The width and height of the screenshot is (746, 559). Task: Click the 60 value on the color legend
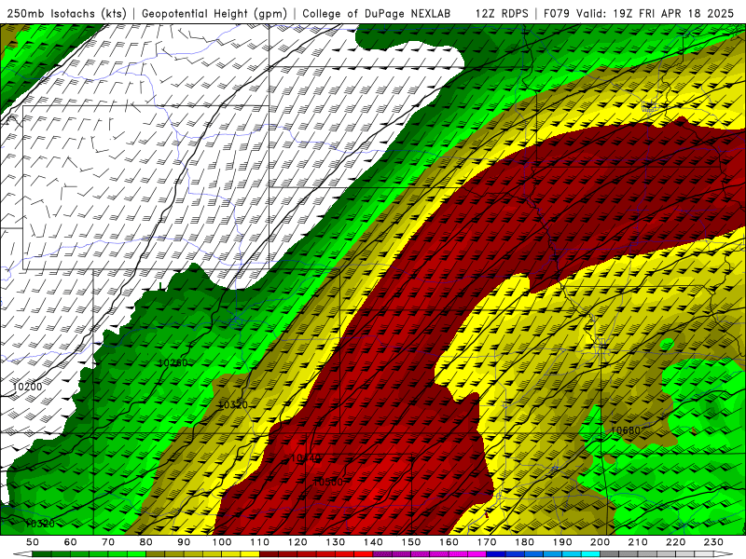(71, 542)
